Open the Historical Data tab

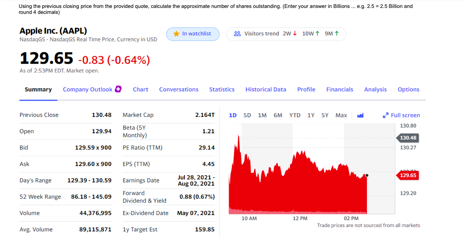(266, 89)
